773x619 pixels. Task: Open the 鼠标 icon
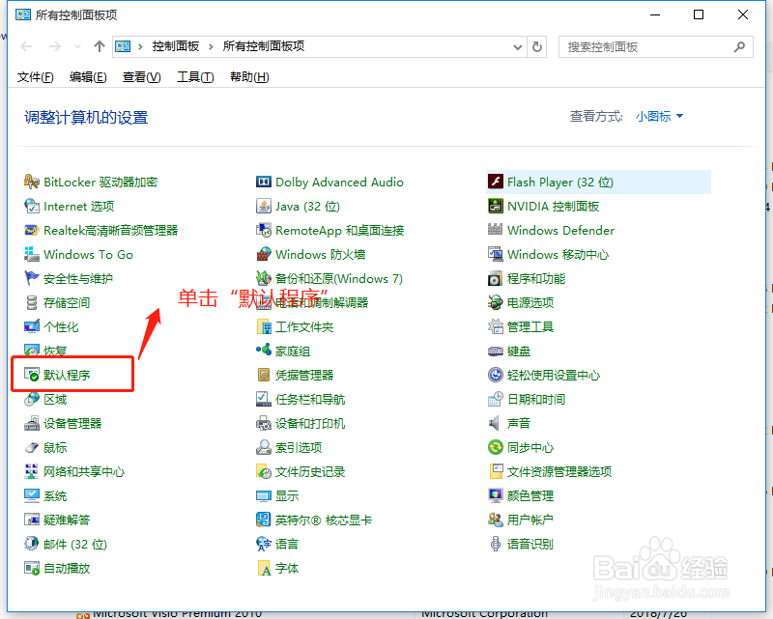pyautogui.click(x=32, y=447)
